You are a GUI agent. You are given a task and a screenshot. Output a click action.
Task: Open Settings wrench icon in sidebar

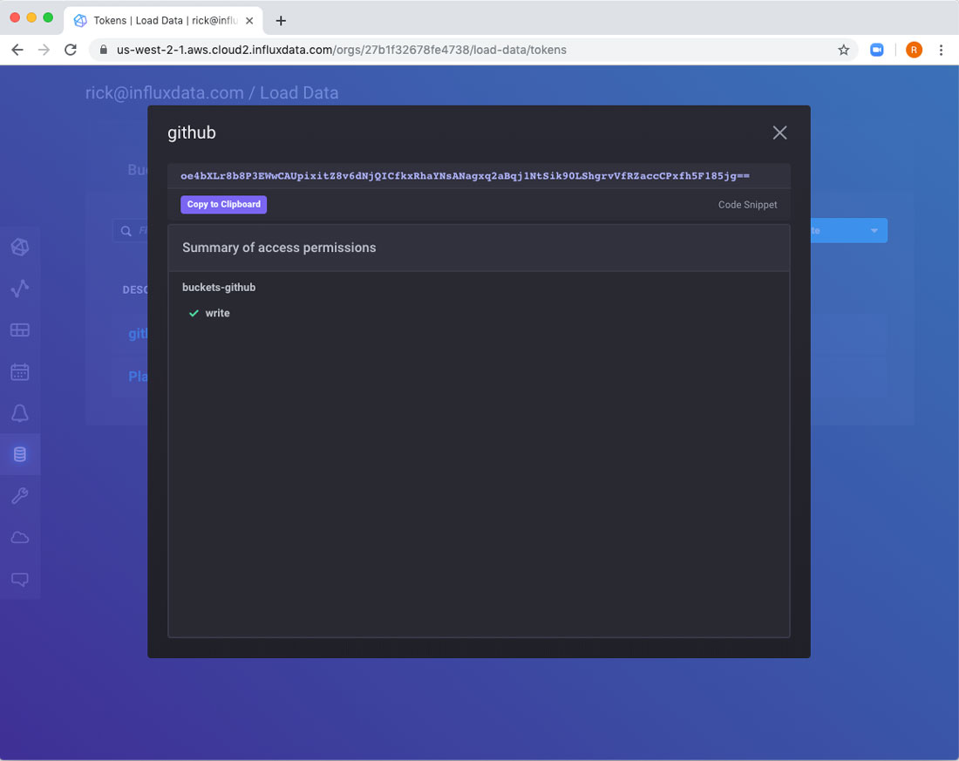(20, 495)
